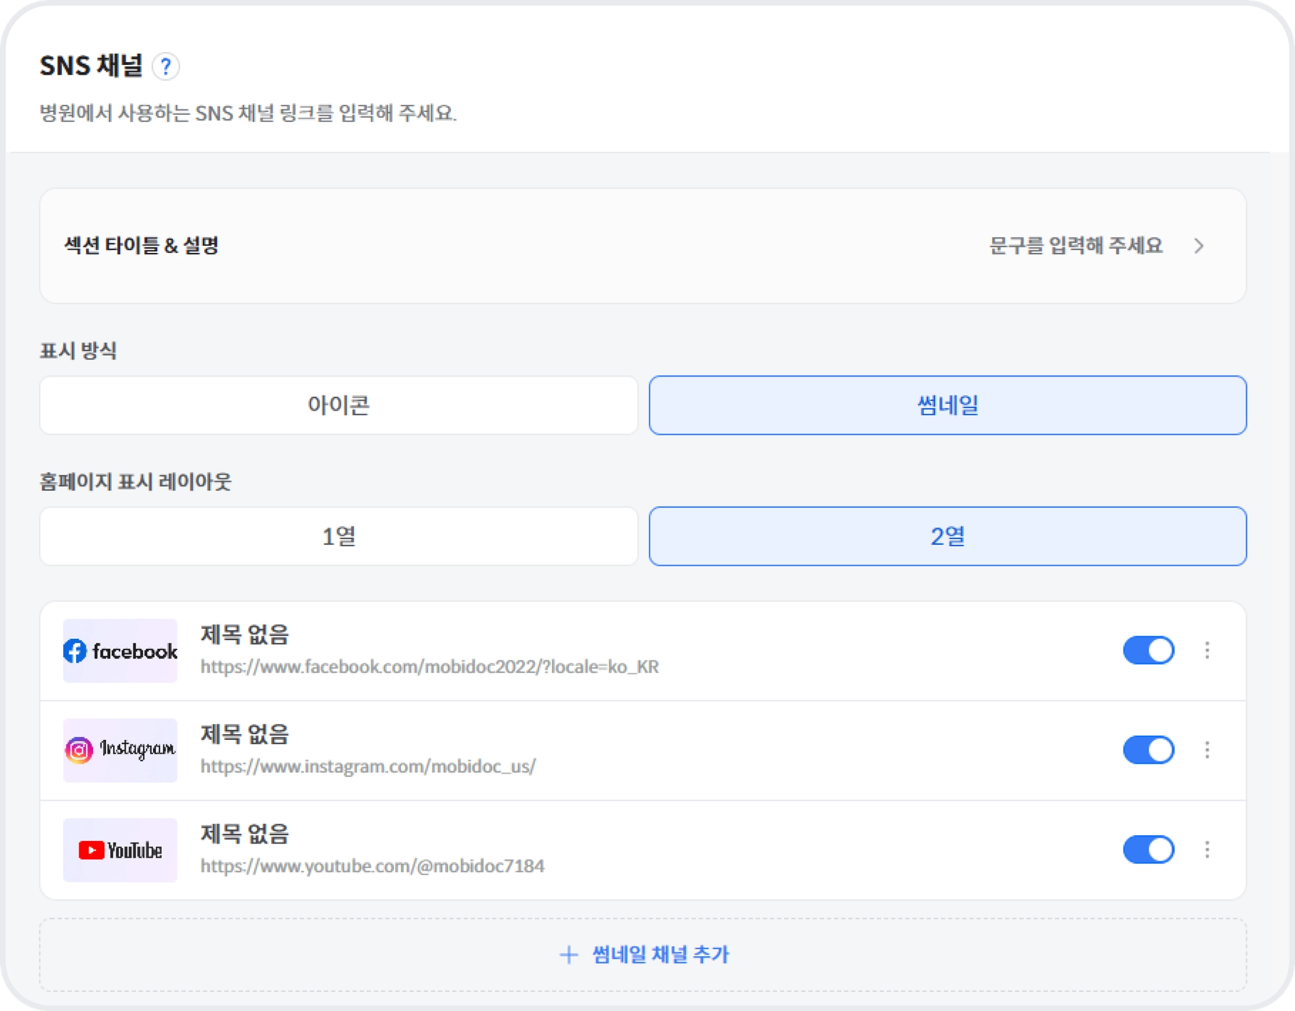The height and width of the screenshot is (1011, 1295).
Task: Disable the Facebook channel toggle
Action: (1148, 650)
